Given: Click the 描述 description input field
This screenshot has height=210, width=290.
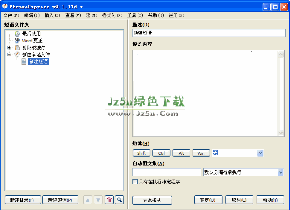Looking at the screenshot, I should click(x=209, y=33).
